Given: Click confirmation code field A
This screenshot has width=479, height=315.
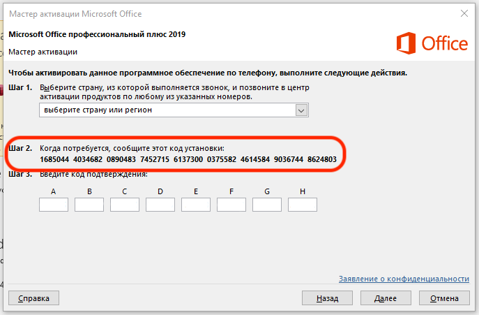Looking at the screenshot, I should (53, 205).
